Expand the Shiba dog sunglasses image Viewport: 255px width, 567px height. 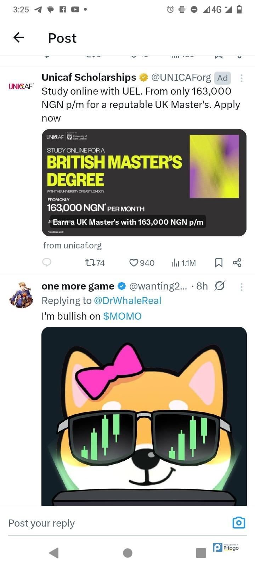coord(144,415)
